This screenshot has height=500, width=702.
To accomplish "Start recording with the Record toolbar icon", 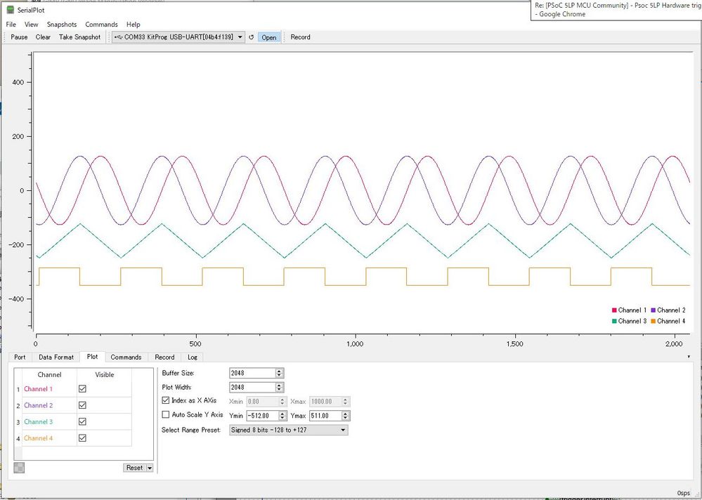I will click(300, 37).
